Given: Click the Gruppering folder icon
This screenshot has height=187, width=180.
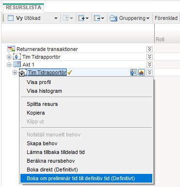Looking at the screenshot, I should tap(113, 18).
